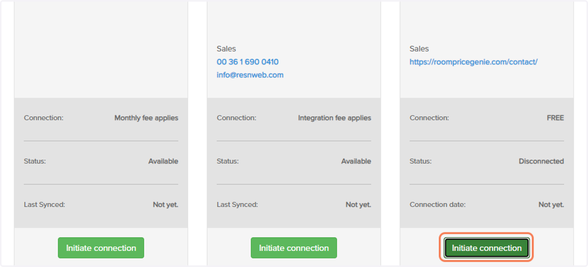Viewport: 588px width, 267px height.
Task: Click Initiate connection on the FREE connection card
Action: tap(487, 248)
